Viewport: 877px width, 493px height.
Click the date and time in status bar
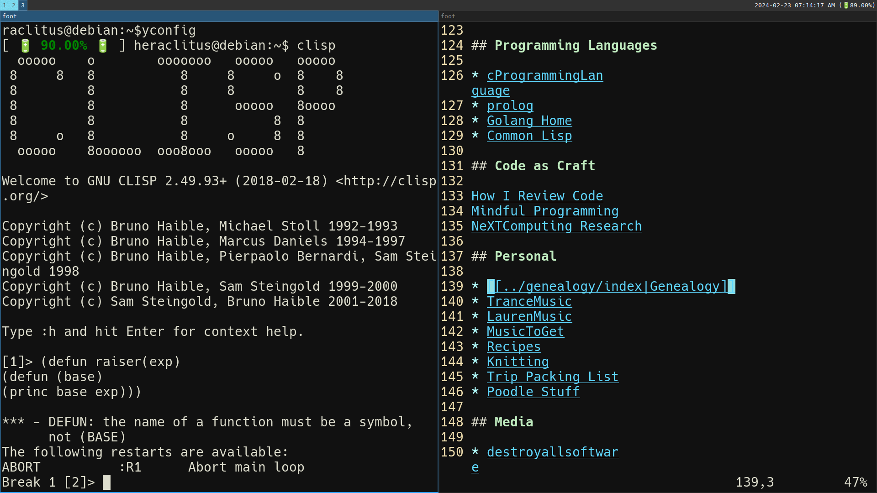(x=794, y=5)
